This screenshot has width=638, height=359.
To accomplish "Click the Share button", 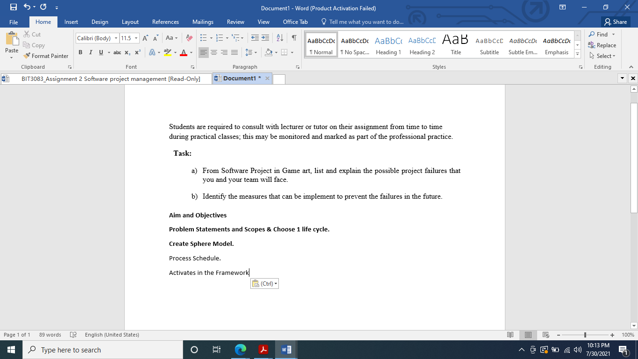I will pyautogui.click(x=616, y=22).
